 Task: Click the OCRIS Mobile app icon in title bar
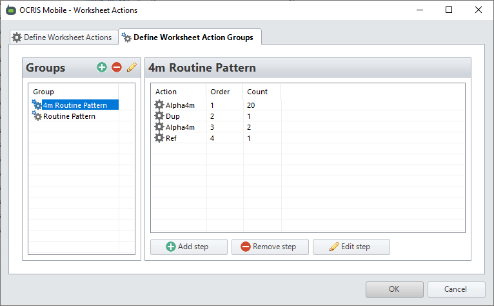click(11, 10)
